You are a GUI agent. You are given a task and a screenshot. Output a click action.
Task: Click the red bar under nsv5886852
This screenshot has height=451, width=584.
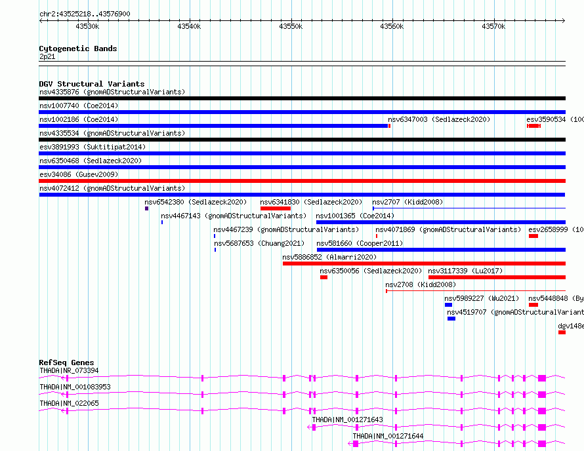tap(424, 264)
